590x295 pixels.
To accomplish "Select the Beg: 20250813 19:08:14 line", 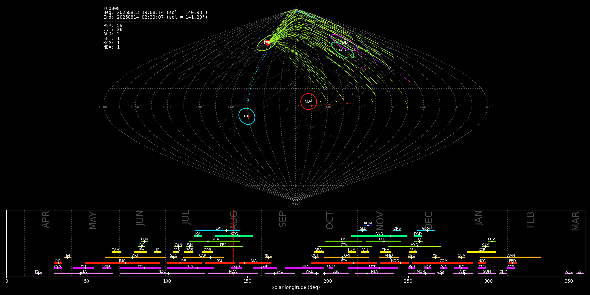I will 155,13.
